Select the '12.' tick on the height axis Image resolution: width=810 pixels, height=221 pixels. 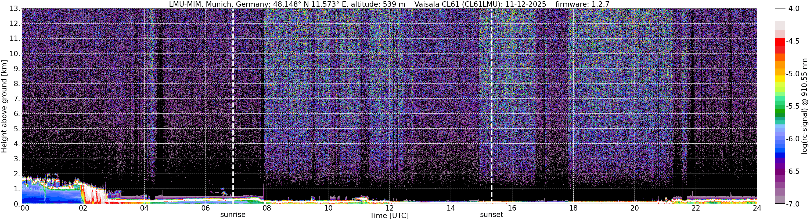pyautogui.click(x=15, y=24)
